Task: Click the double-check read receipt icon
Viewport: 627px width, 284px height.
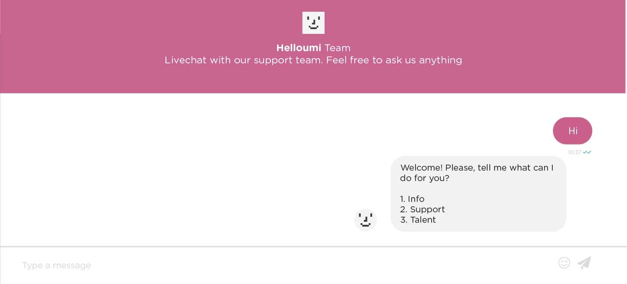Action: tap(587, 152)
